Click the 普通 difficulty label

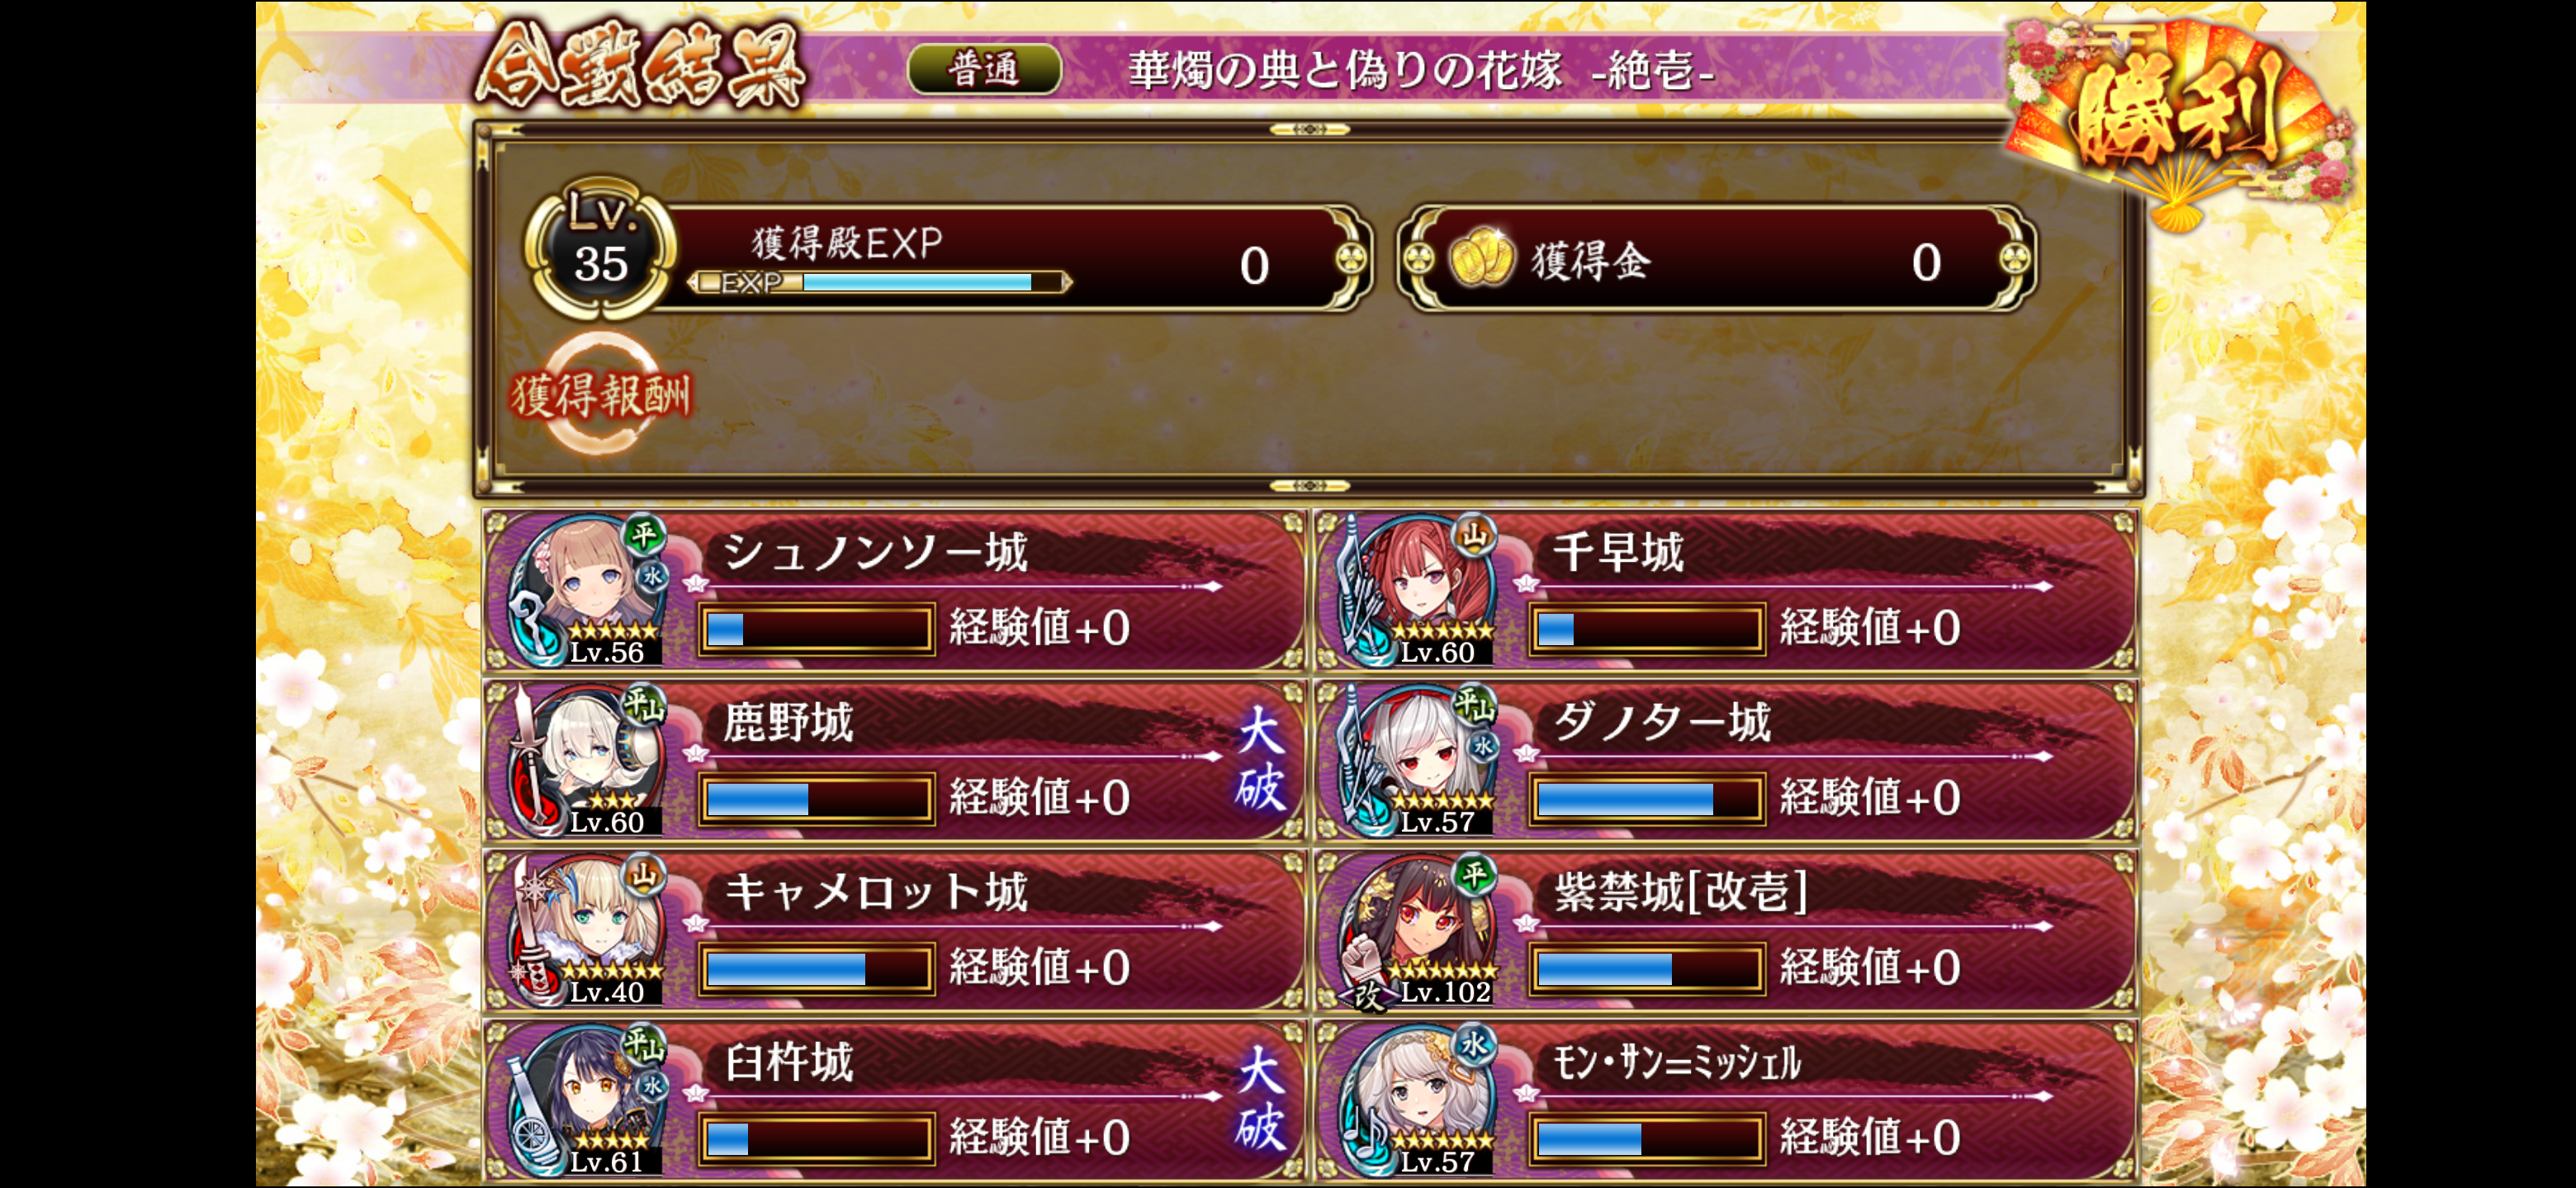pyautogui.click(x=984, y=69)
